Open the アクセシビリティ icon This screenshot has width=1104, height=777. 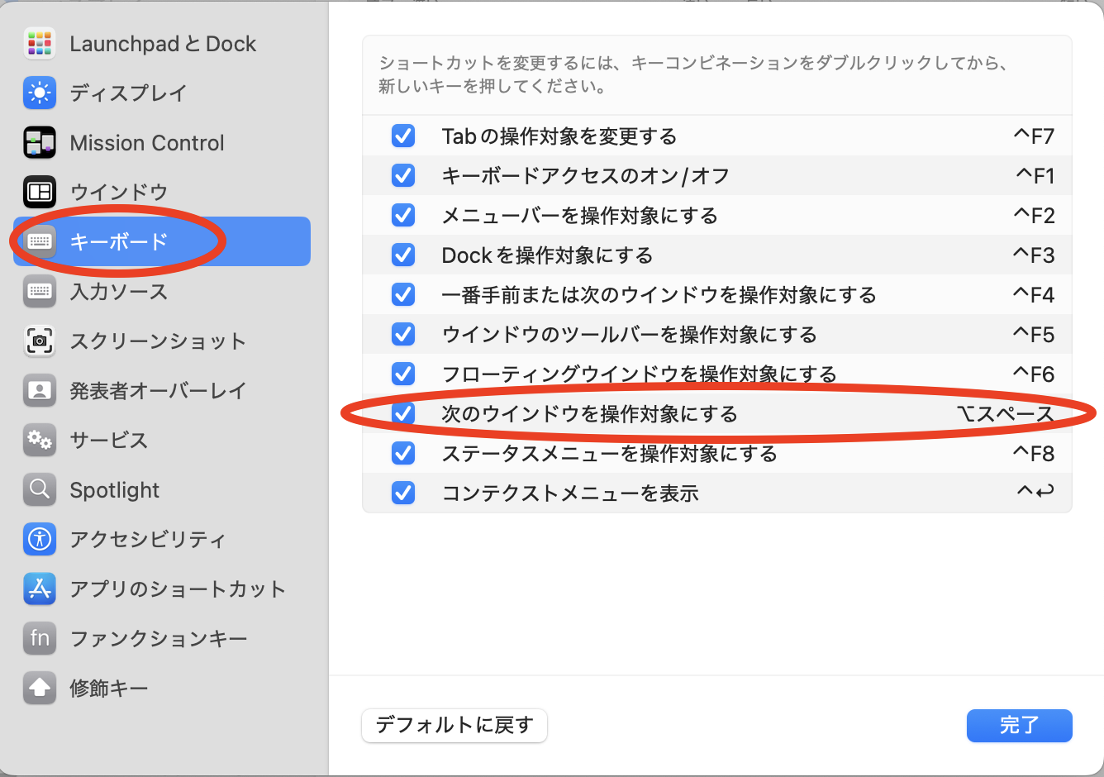point(40,539)
